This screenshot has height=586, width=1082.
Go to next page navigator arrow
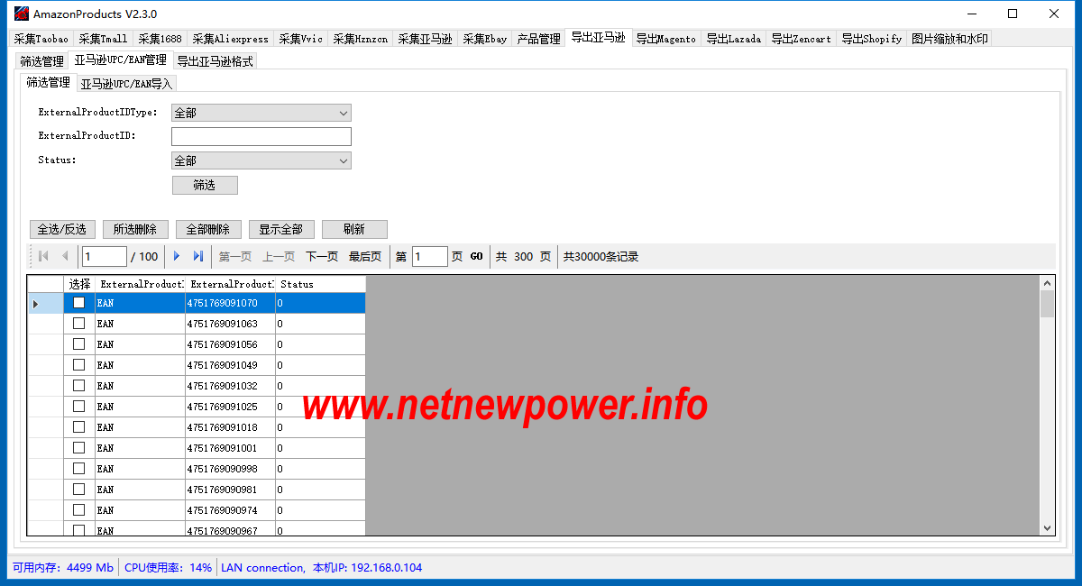pos(177,257)
